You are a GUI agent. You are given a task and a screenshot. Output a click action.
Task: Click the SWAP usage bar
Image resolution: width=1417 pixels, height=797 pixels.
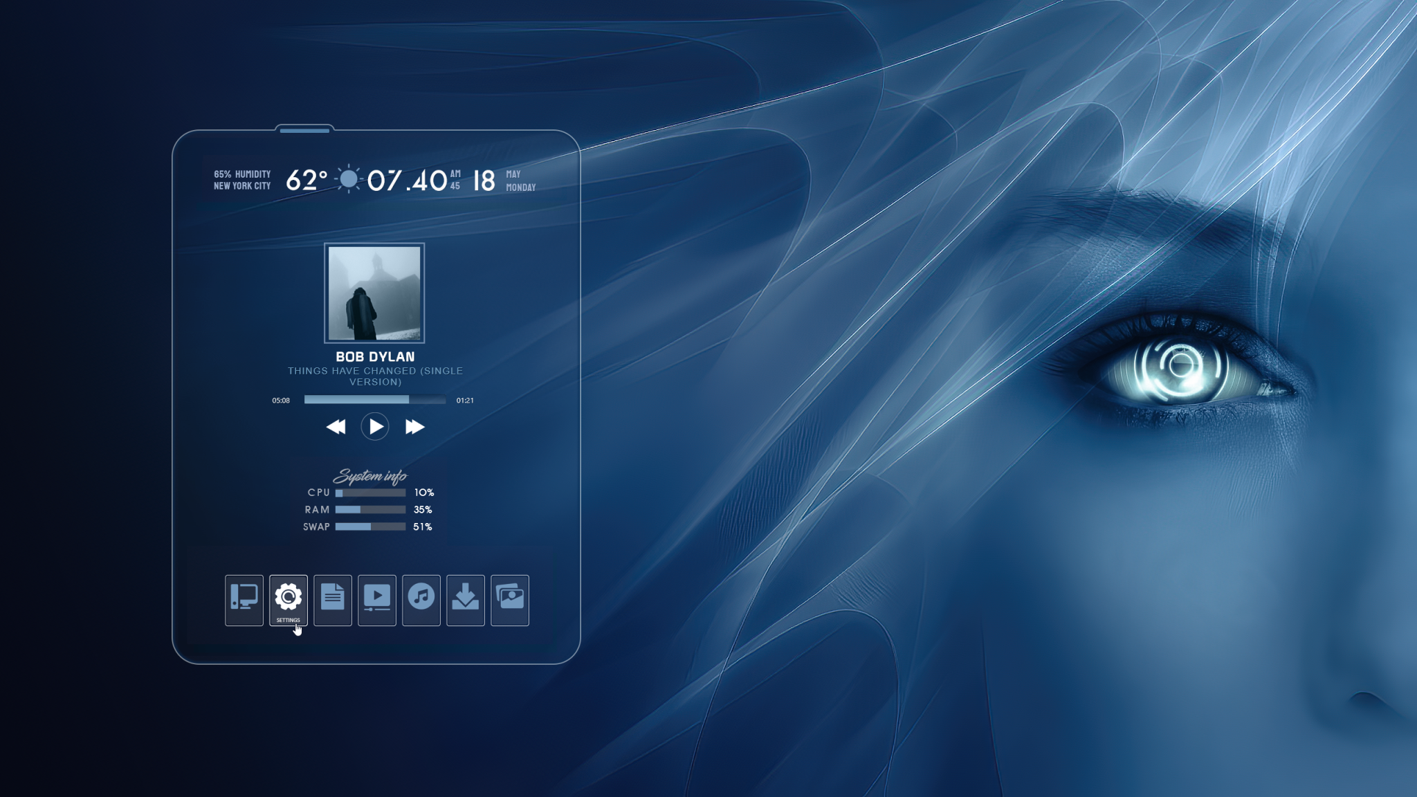(370, 526)
